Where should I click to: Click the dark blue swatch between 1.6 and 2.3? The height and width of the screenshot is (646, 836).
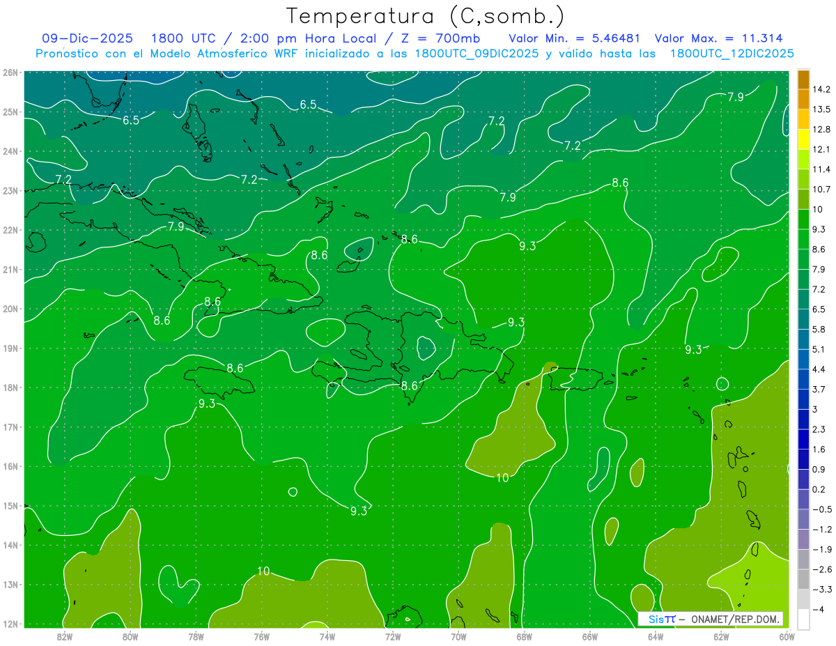[x=803, y=438]
